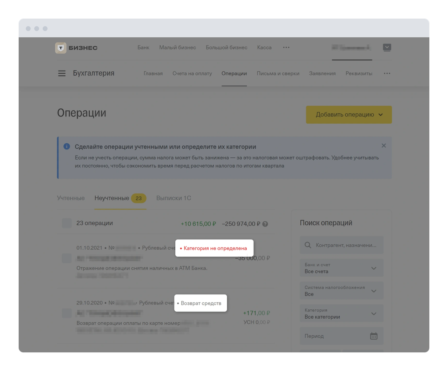This screenshot has width=448, height=371.
Task: Expand the profile dropdown arrow top right
Action: (387, 47)
